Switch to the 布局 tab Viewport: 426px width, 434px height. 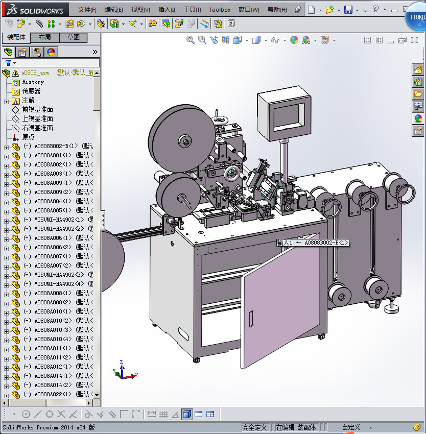coord(45,37)
